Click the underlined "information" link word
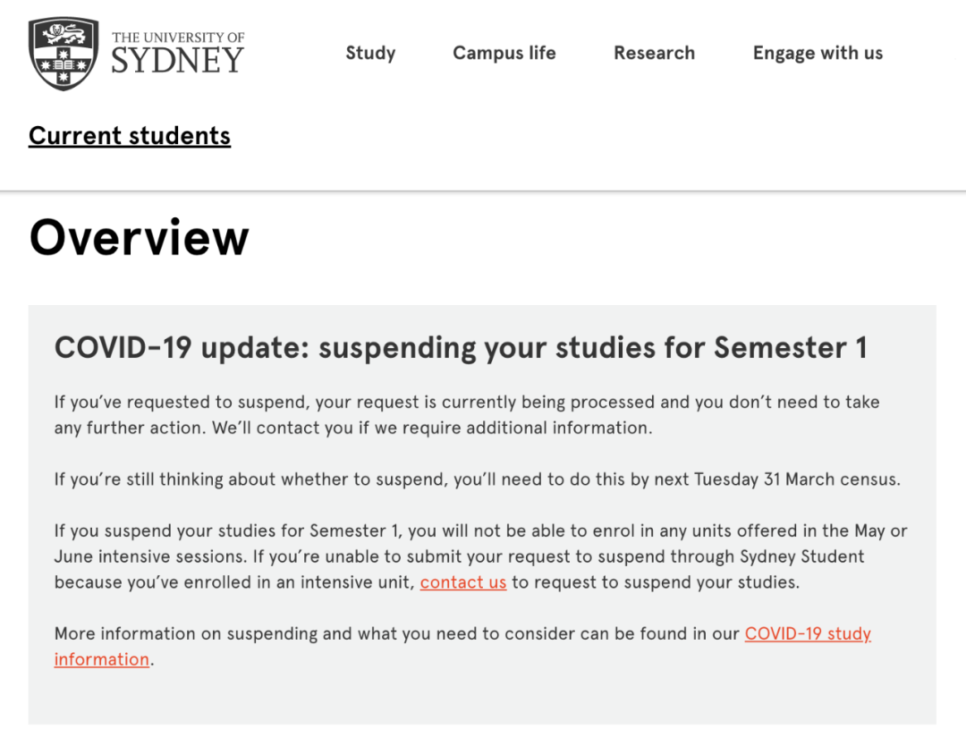 tap(102, 659)
